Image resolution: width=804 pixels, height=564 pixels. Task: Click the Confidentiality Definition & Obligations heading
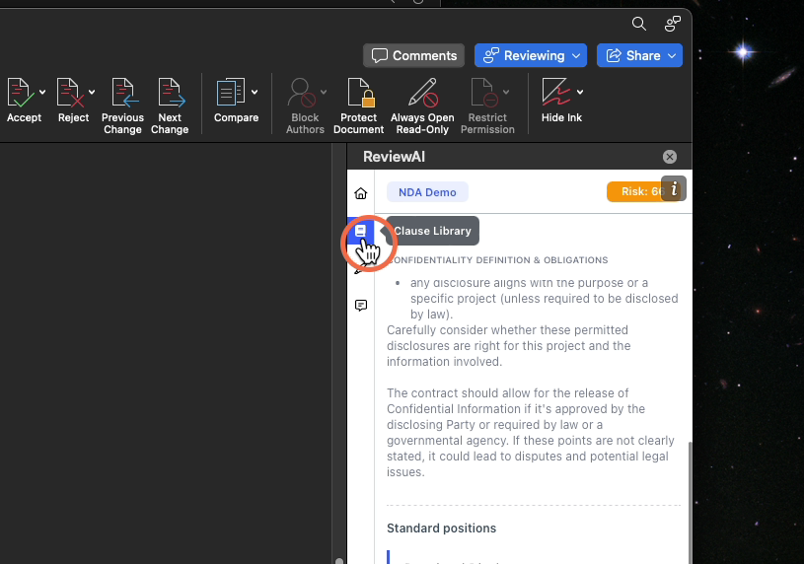click(x=497, y=260)
